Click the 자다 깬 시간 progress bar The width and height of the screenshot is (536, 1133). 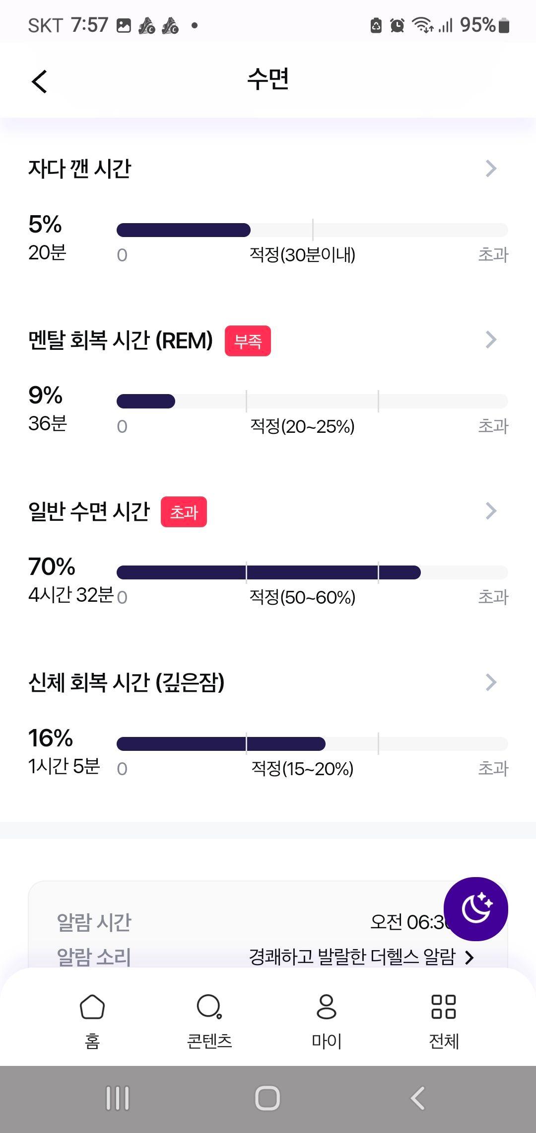tap(312, 230)
